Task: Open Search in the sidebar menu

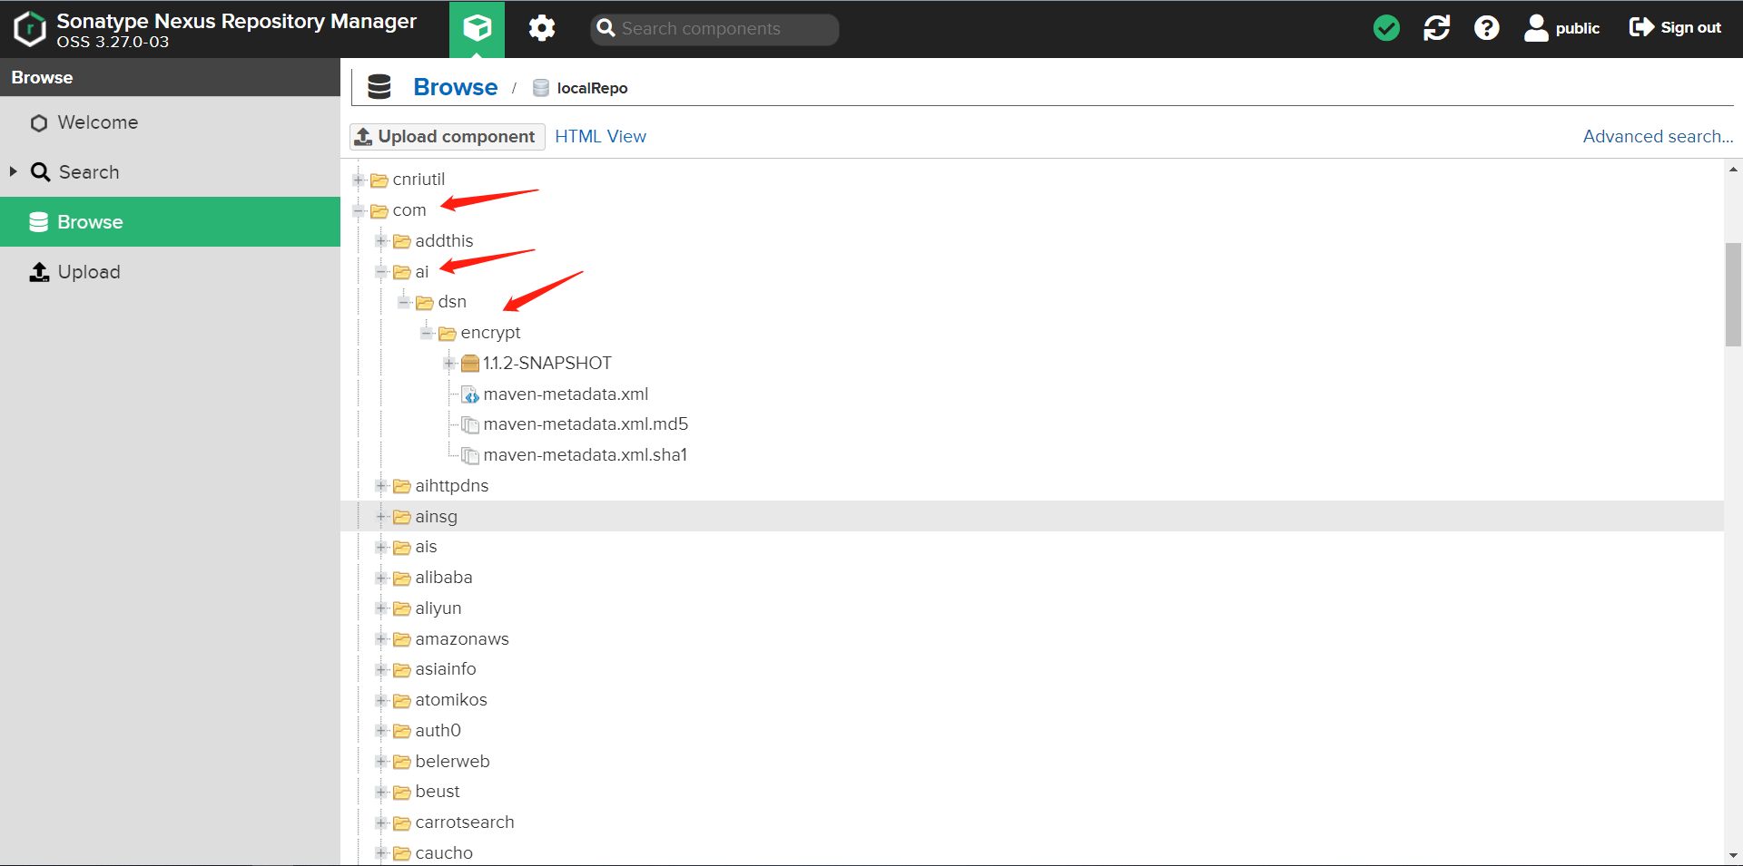Action: coord(170,172)
